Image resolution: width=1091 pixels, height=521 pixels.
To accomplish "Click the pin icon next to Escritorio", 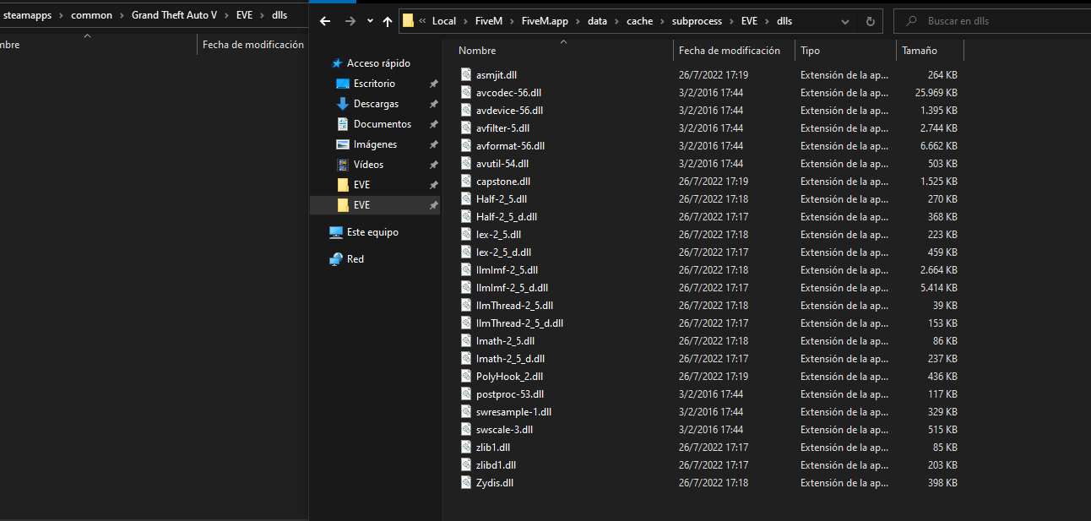I will pyautogui.click(x=433, y=83).
